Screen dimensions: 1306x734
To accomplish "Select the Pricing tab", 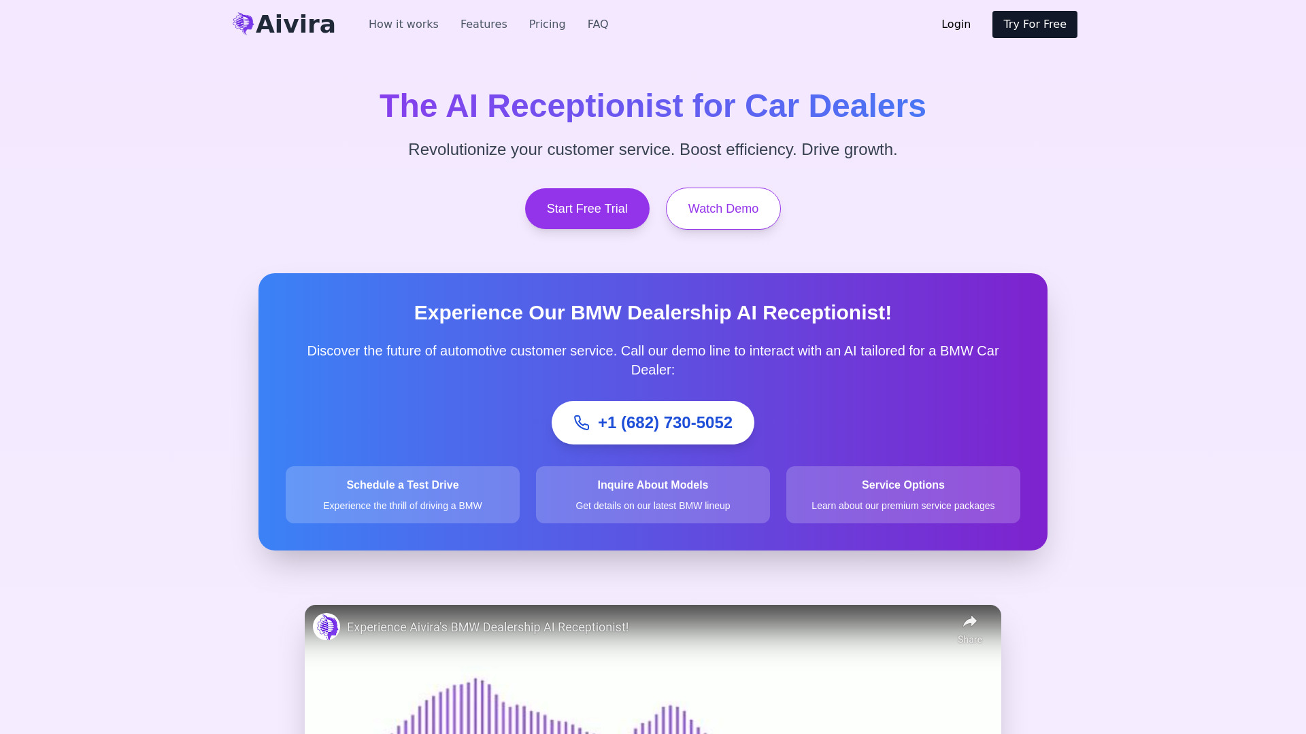I will pos(547,24).
